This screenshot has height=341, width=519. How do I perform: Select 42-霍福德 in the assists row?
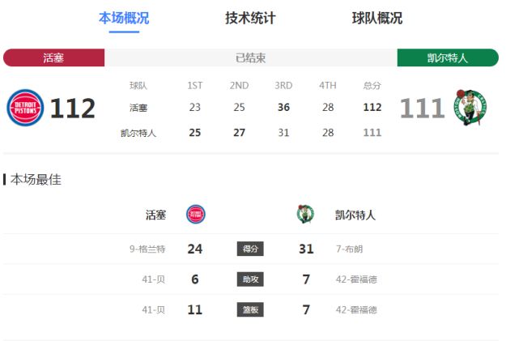coord(356,279)
